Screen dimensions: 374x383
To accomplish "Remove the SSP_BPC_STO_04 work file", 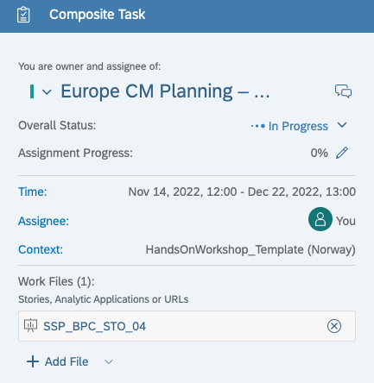I will click(334, 326).
